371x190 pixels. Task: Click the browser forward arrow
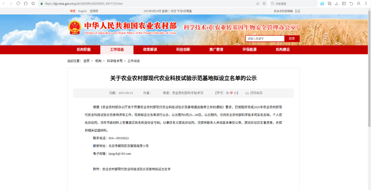click(11, 3)
